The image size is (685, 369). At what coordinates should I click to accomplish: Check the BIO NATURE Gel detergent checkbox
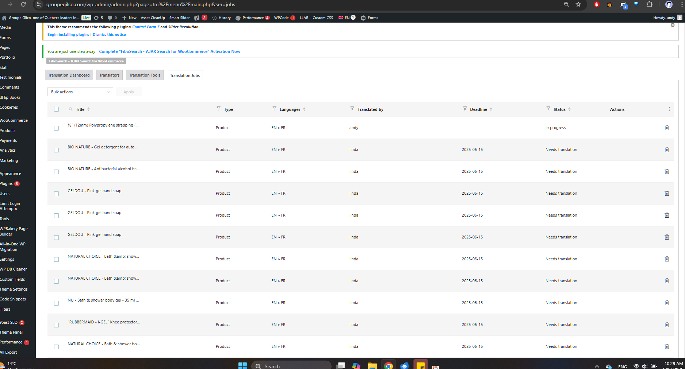(56, 150)
